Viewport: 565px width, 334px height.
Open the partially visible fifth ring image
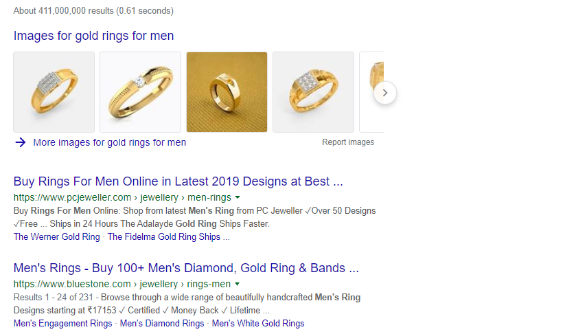click(x=371, y=92)
